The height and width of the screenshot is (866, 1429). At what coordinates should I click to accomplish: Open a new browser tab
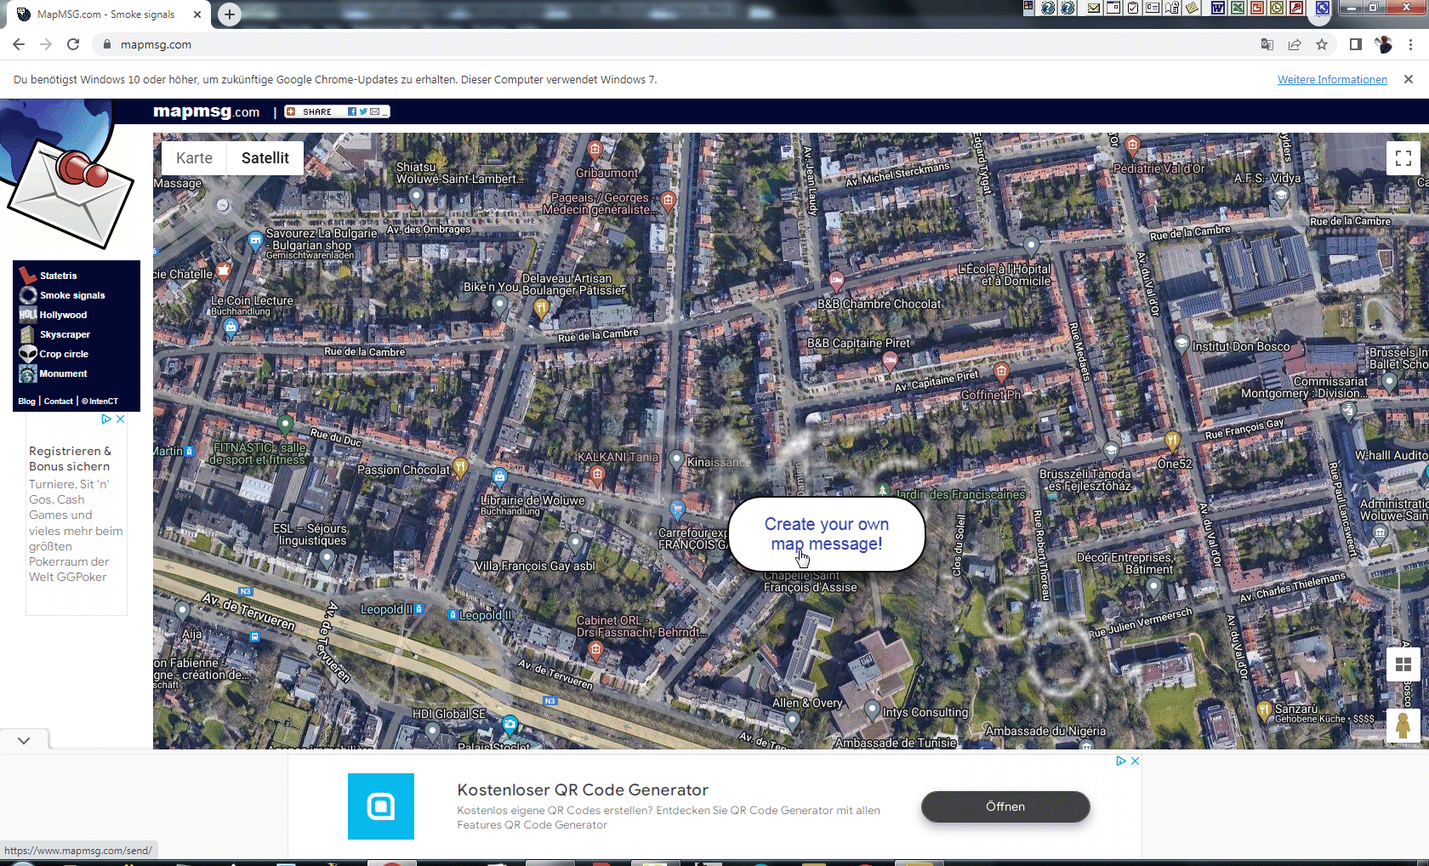[230, 14]
